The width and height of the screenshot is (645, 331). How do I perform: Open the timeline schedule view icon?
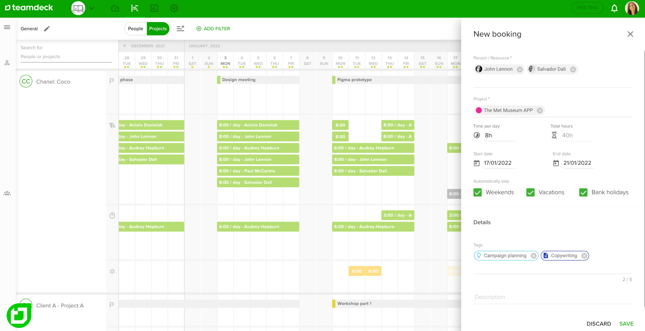135,8
